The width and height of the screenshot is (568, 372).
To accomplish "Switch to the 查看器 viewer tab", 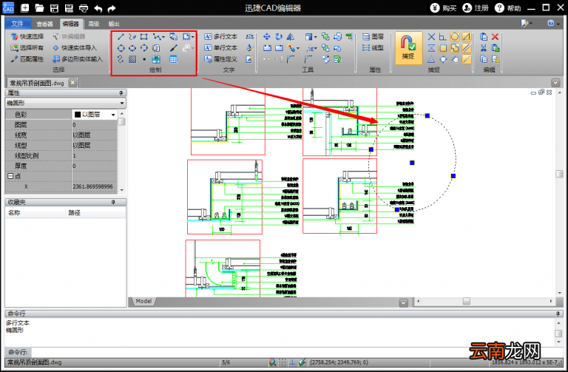I will 45,24.
